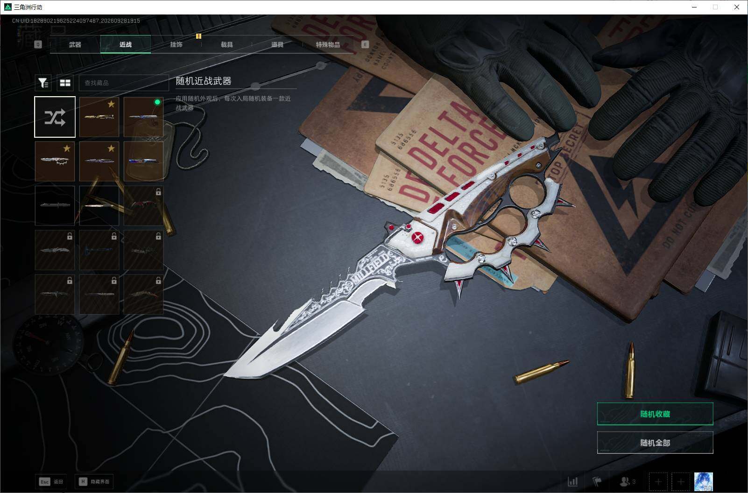Screen dimensions: 748x493
Task: Open the friends list icon
Action: (627, 481)
